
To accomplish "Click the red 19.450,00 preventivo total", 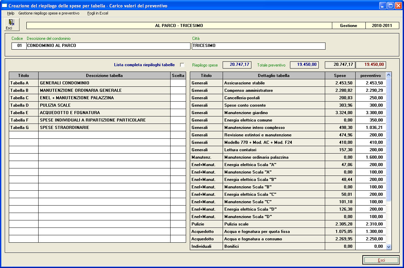I will click(371, 65).
